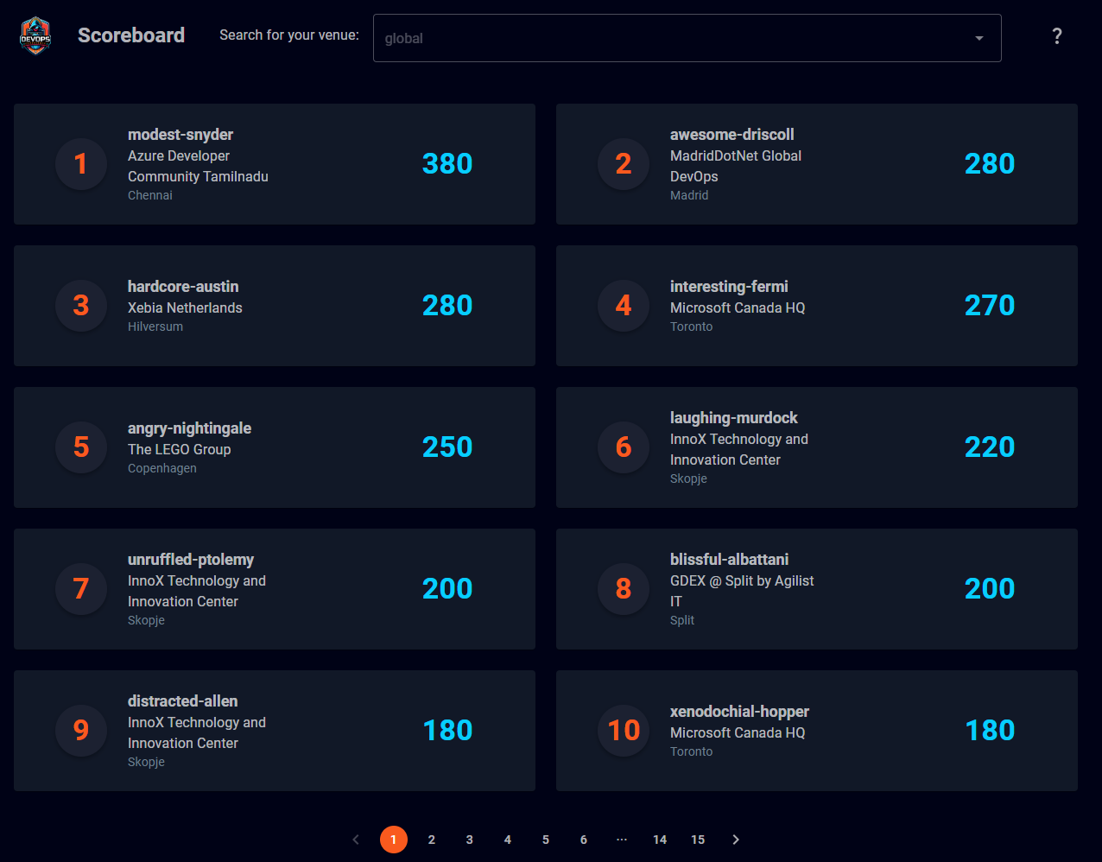
Task: Click venue Azure Developer Community Tamilnadu
Action: (198, 166)
